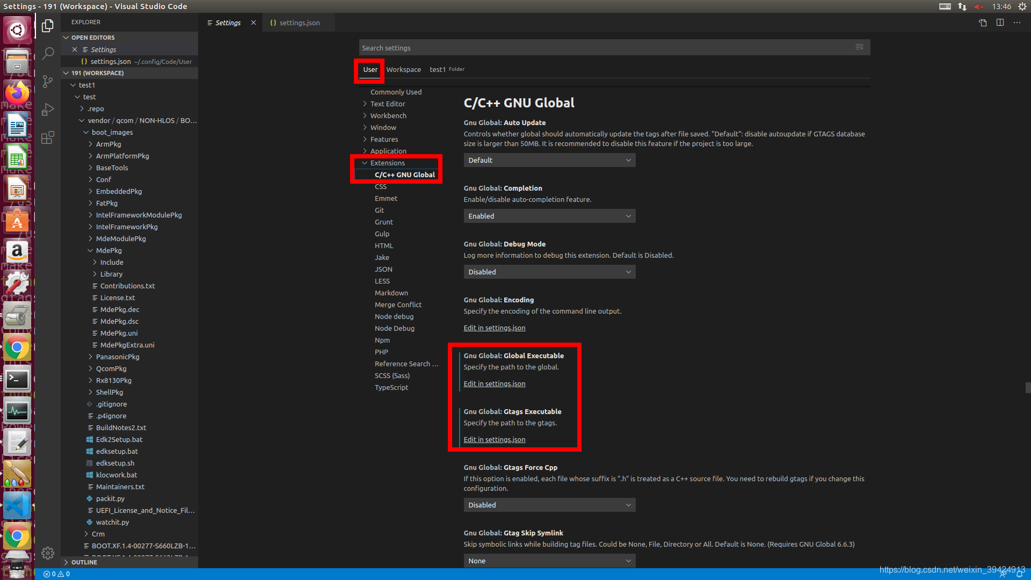Viewport: 1031px width, 580px height.
Task: Open Ubuntu Software Center from dock
Action: click(x=17, y=221)
